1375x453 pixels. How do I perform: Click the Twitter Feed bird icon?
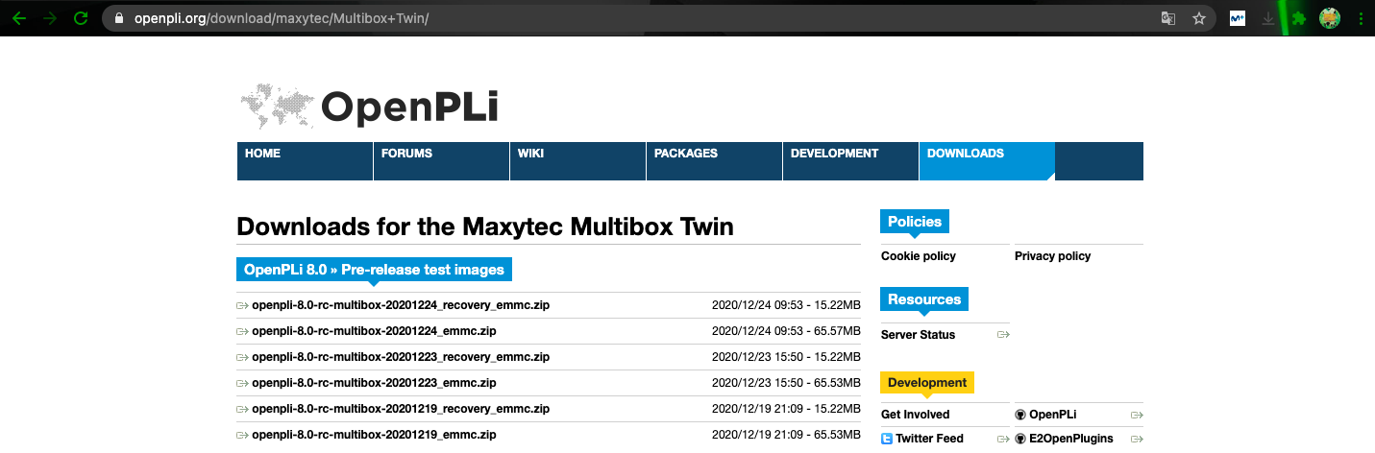tap(887, 439)
